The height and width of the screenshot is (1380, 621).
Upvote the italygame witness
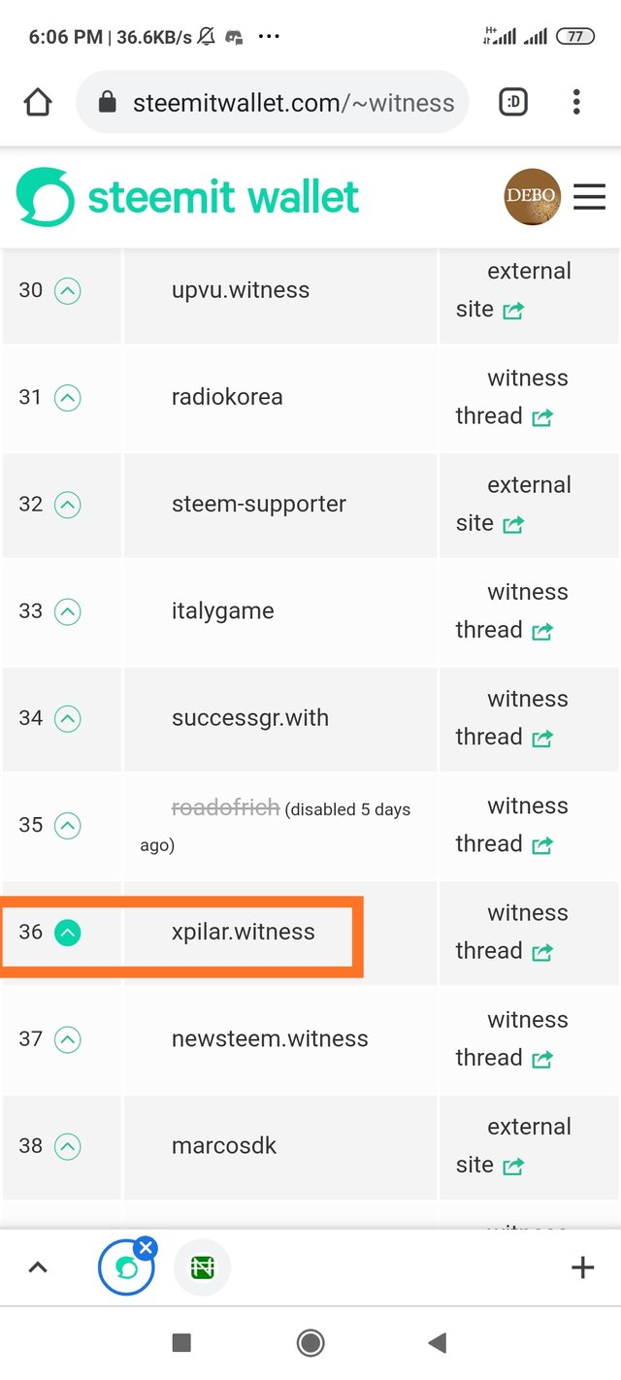67,611
